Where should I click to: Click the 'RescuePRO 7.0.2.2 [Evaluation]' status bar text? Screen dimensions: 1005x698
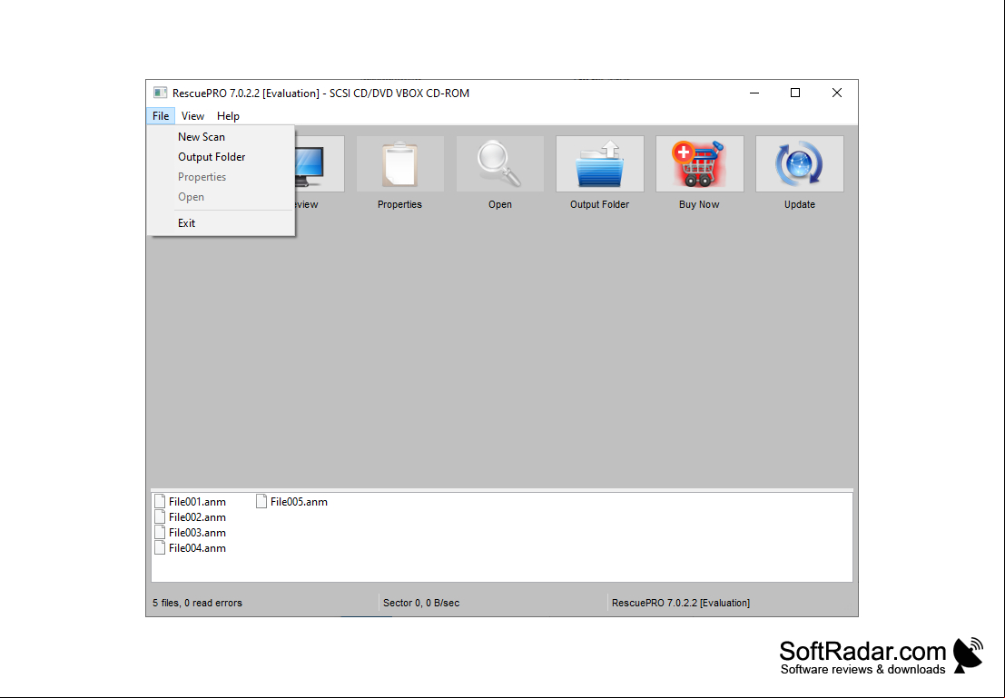(x=681, y=603)
